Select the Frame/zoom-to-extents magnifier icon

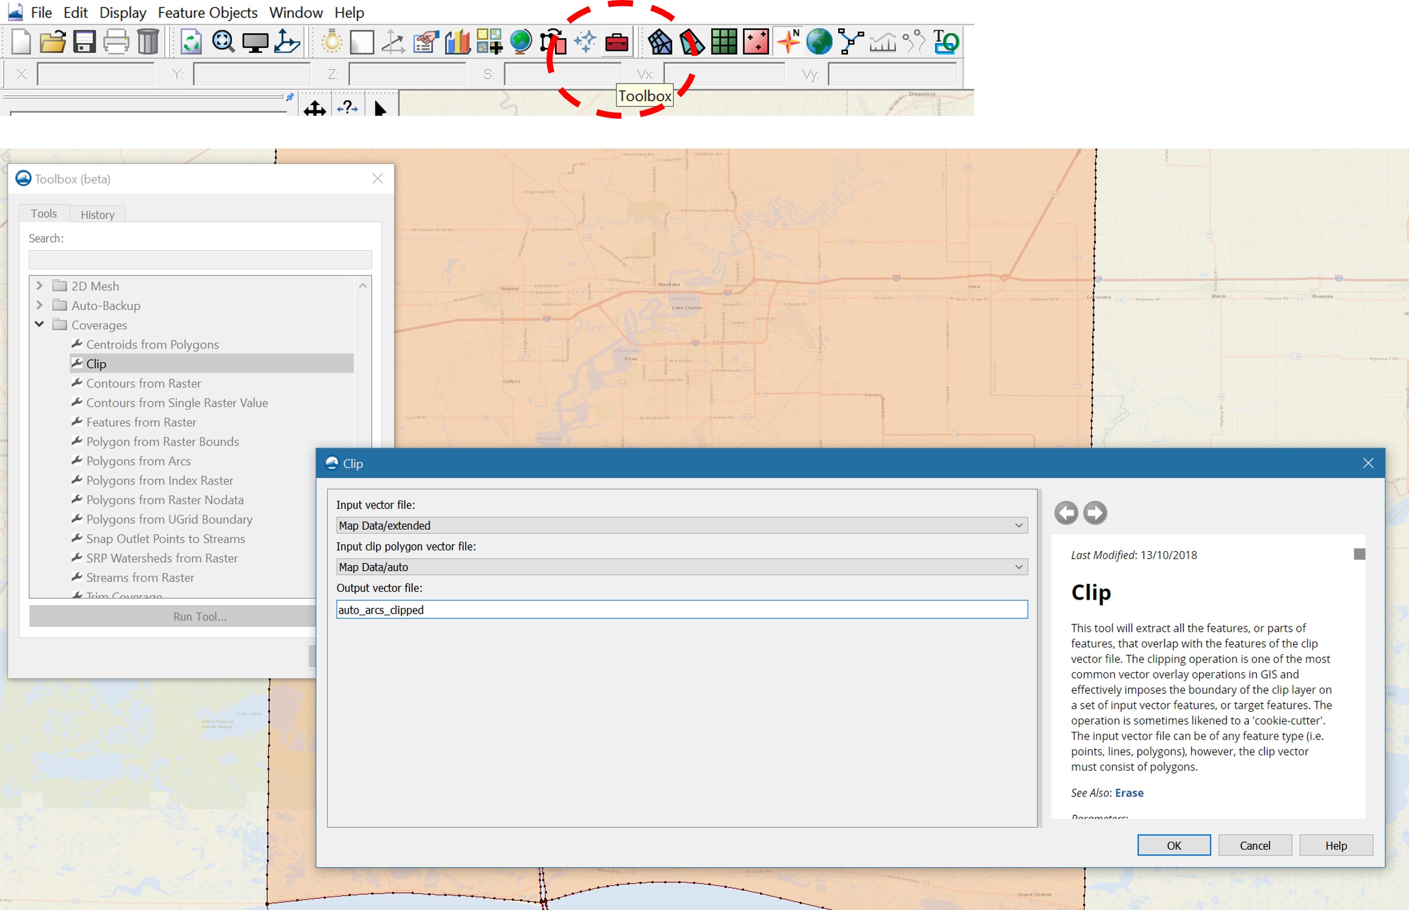click(223, 42)
